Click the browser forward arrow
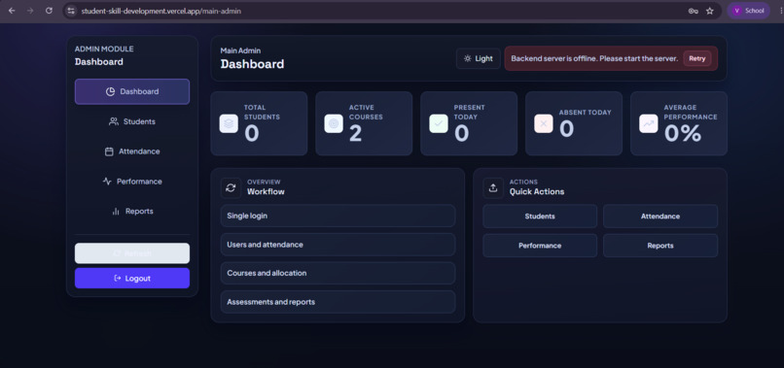The image size is (784, 368). point(30,11)
